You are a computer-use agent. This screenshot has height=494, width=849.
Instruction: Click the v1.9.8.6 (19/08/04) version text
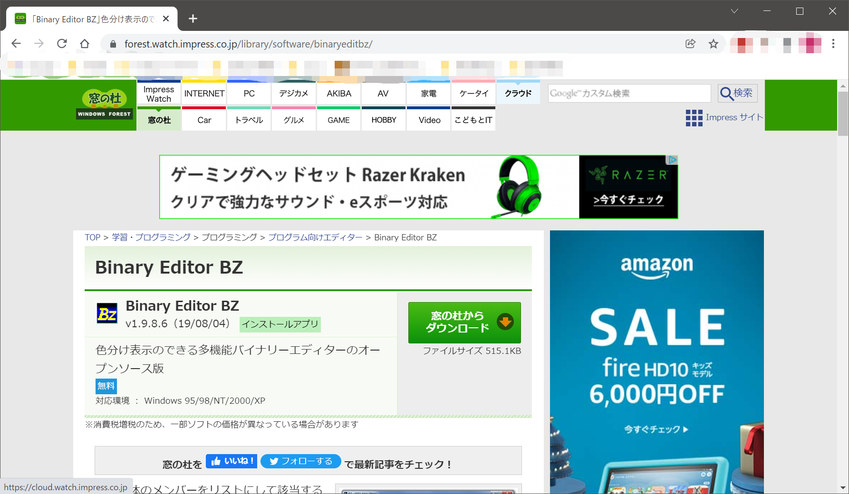(x=178, y=324)
